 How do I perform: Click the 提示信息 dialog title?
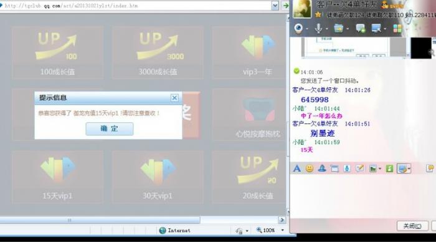[x=53, y=98]
